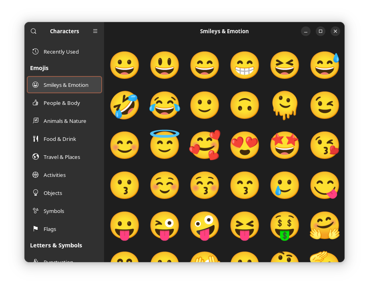369x289 pixels.
Task: Select the money-mouth face emoji
Action: [285, 226]
